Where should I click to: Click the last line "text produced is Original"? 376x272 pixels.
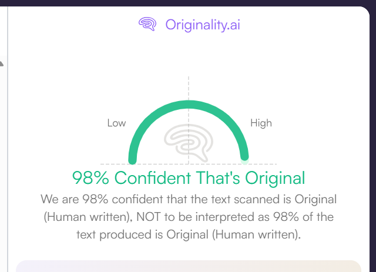point(189,234)
